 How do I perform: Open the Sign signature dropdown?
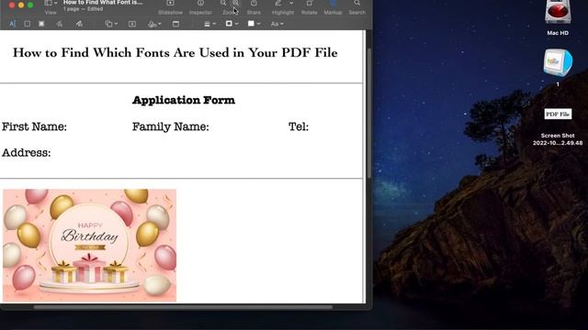(154, 24)
